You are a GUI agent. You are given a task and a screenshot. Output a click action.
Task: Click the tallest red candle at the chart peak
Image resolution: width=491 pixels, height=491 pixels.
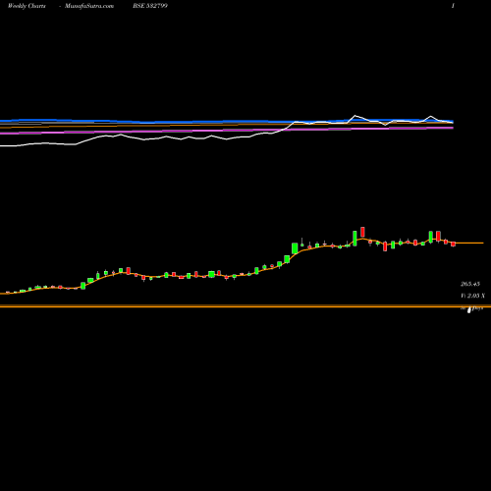(362, 232)
